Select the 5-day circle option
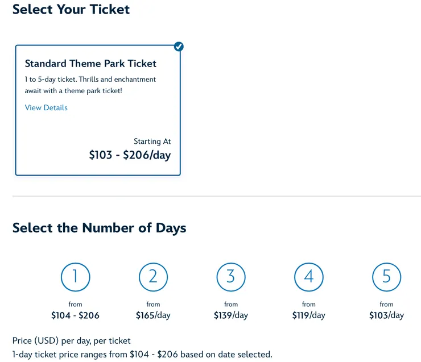Viewport: 421px width, 362px height. tap(387, 277)
